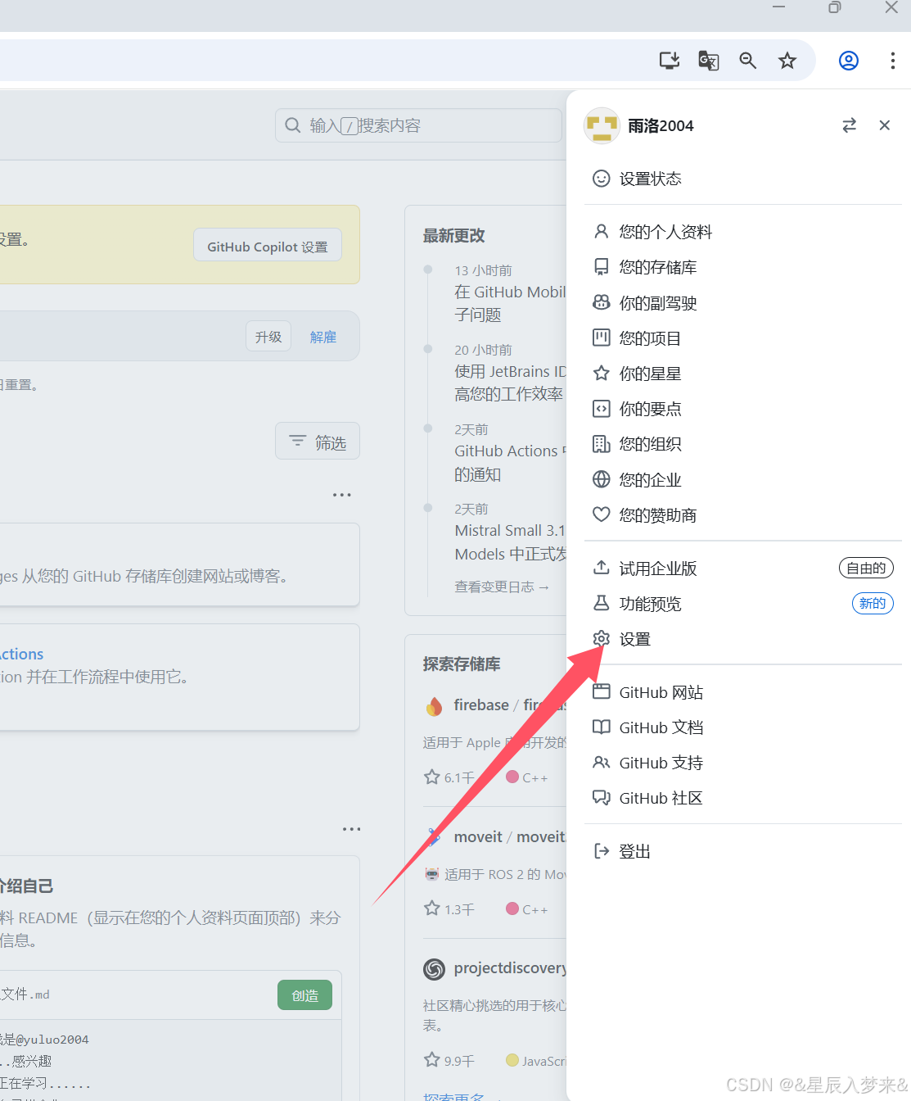Open the browser profile avatar icon
Screen dimensions: 911x1101
pyautogui.click(x=848, y=60)
